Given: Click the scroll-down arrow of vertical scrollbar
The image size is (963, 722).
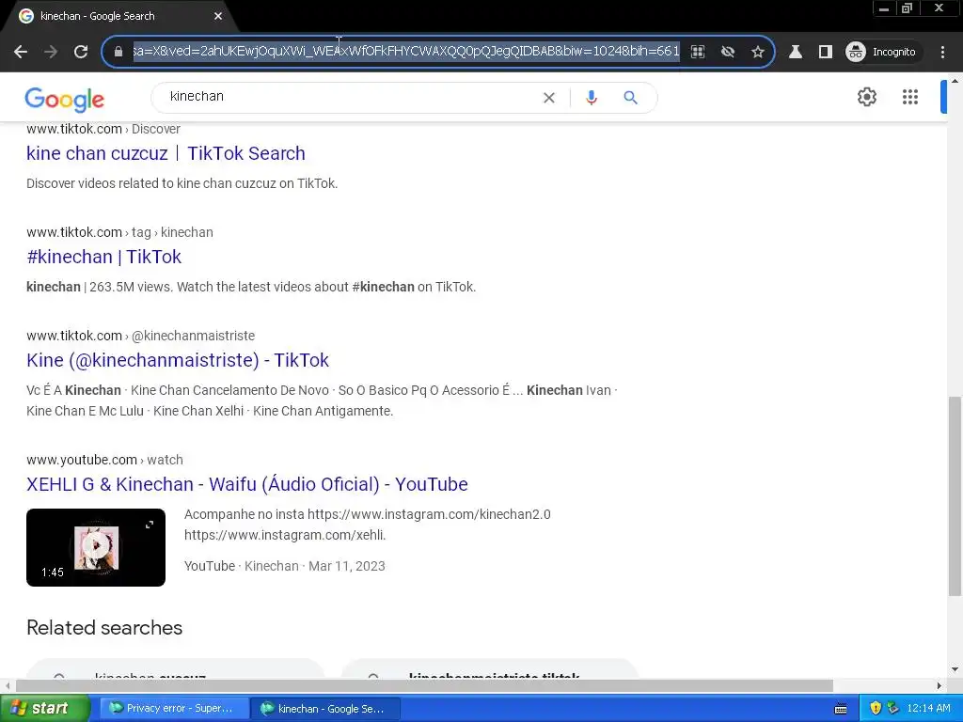Looking at the screenshot, I should click(x=955, y=669).
